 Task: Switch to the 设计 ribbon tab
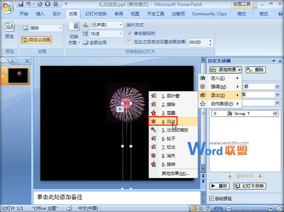pos(56,14)
